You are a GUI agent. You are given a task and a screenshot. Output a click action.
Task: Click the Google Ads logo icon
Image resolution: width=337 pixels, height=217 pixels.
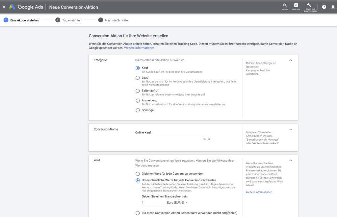click(x=12, y=7)
